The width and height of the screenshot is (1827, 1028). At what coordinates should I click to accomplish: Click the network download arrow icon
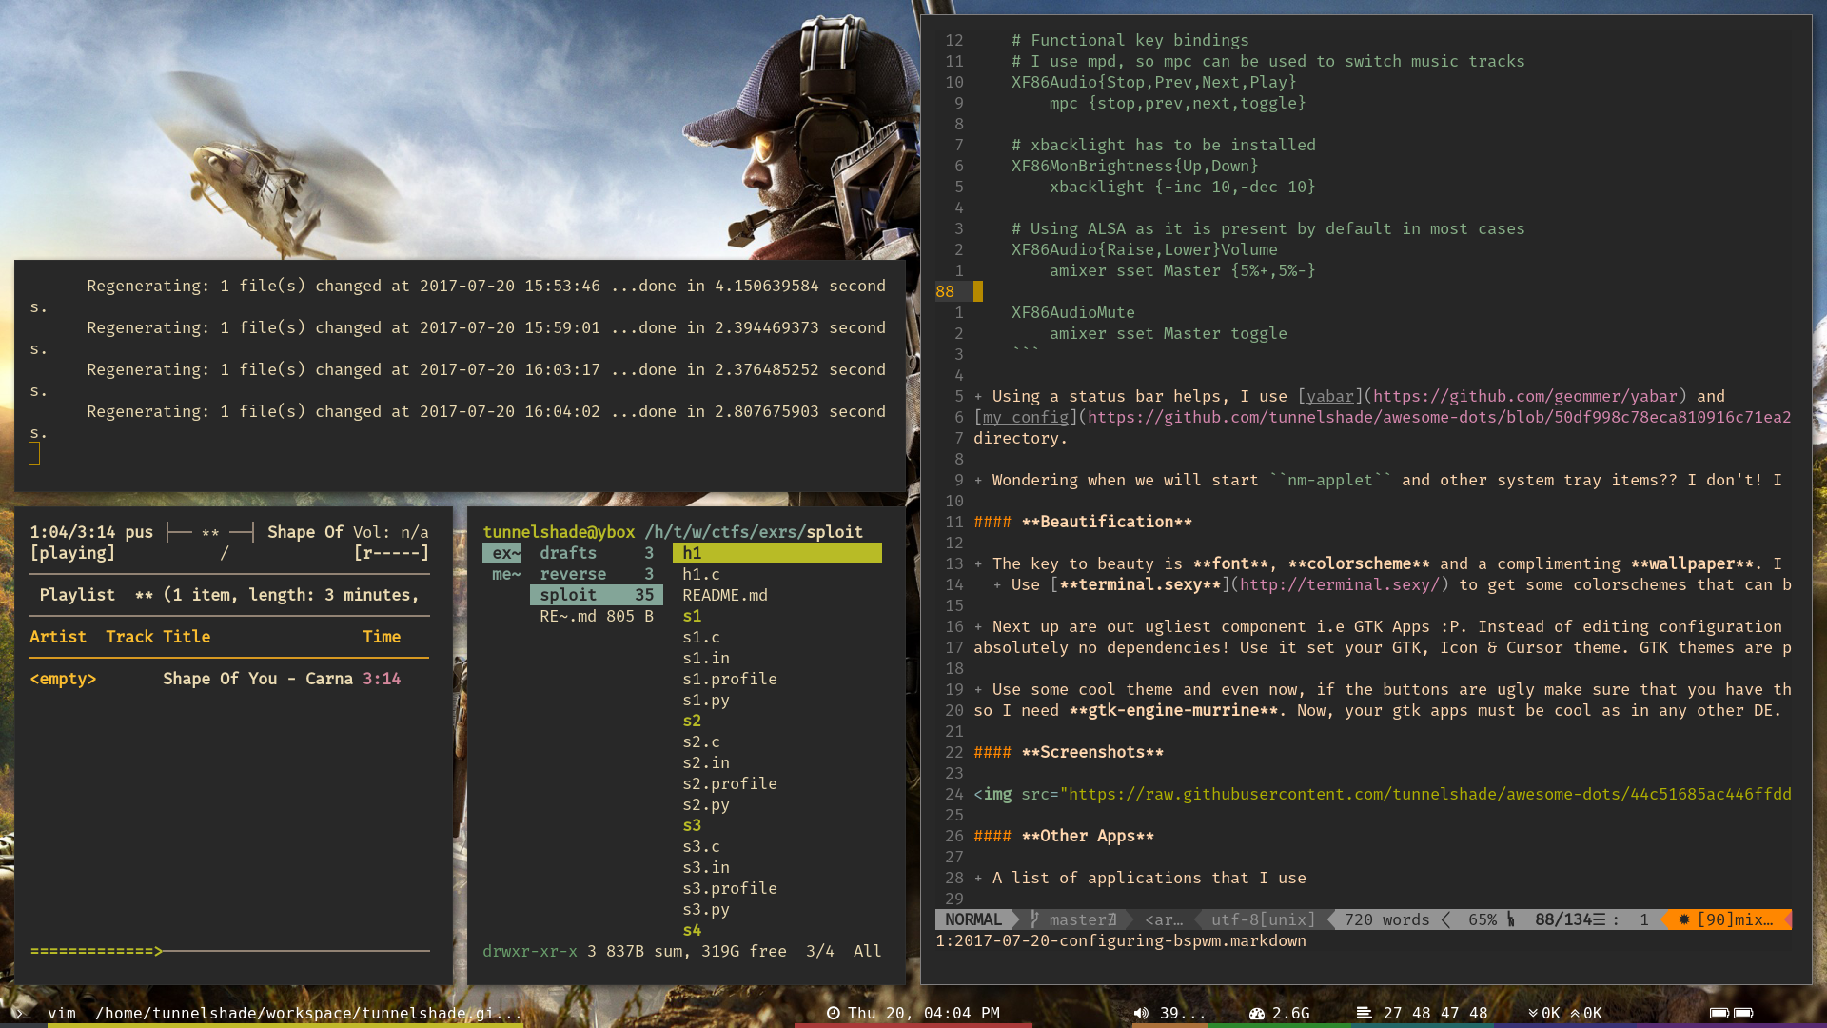point(1533,1013)
